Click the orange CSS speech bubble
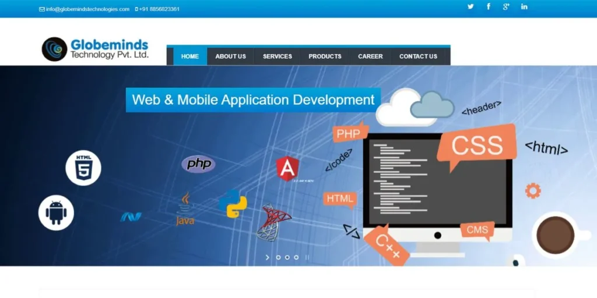The height and width of the screenshot is (298, 597). click(477, 146)
